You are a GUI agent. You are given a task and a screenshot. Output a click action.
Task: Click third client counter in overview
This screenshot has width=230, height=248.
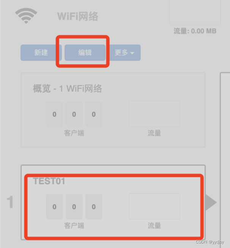point(94,114)
